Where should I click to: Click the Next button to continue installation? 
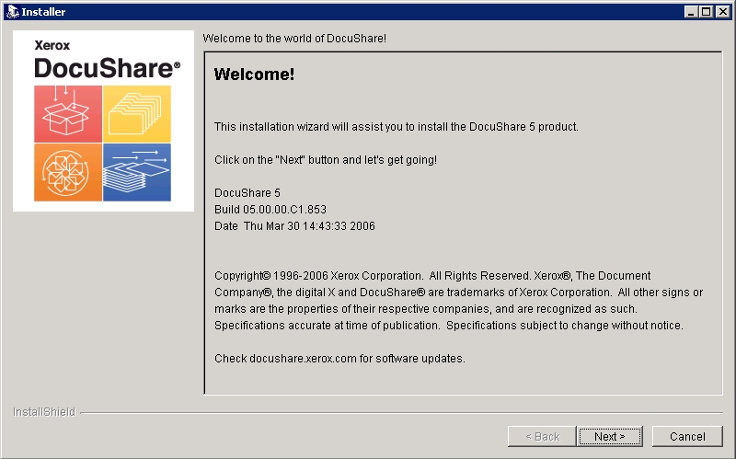[x=610, y=437]
